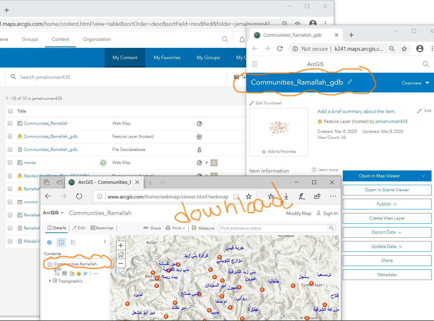Reload the Communities_Ramallah_gdb Chrome page
The width and height of the screenshot is (434, 321).
click(x=280, y=49)
